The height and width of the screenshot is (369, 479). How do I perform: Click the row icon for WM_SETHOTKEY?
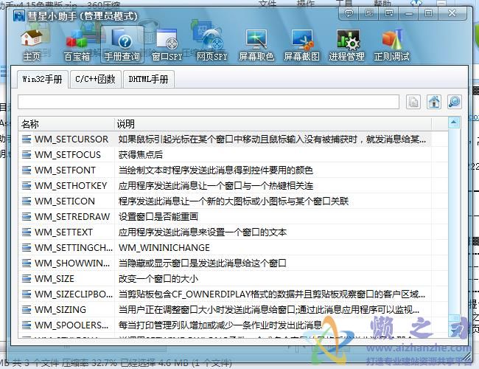tap(27, 186)
